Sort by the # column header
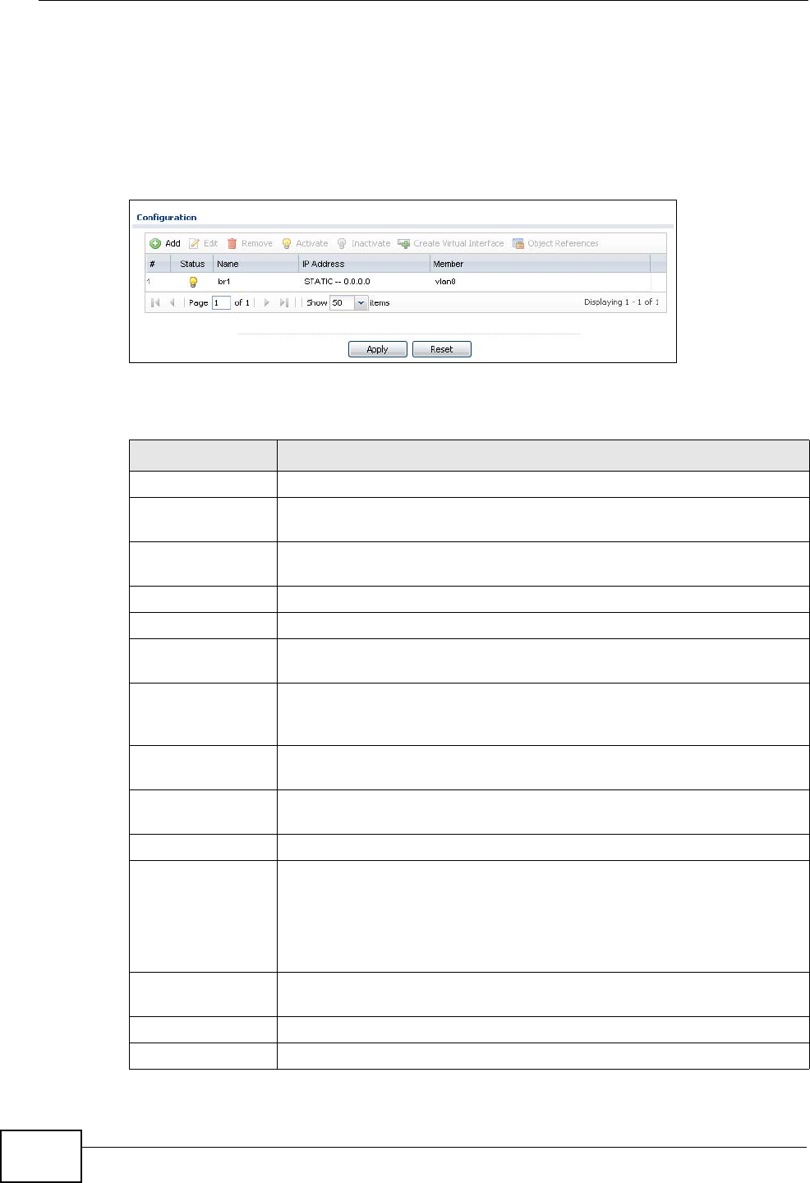 tap(158, 264)
